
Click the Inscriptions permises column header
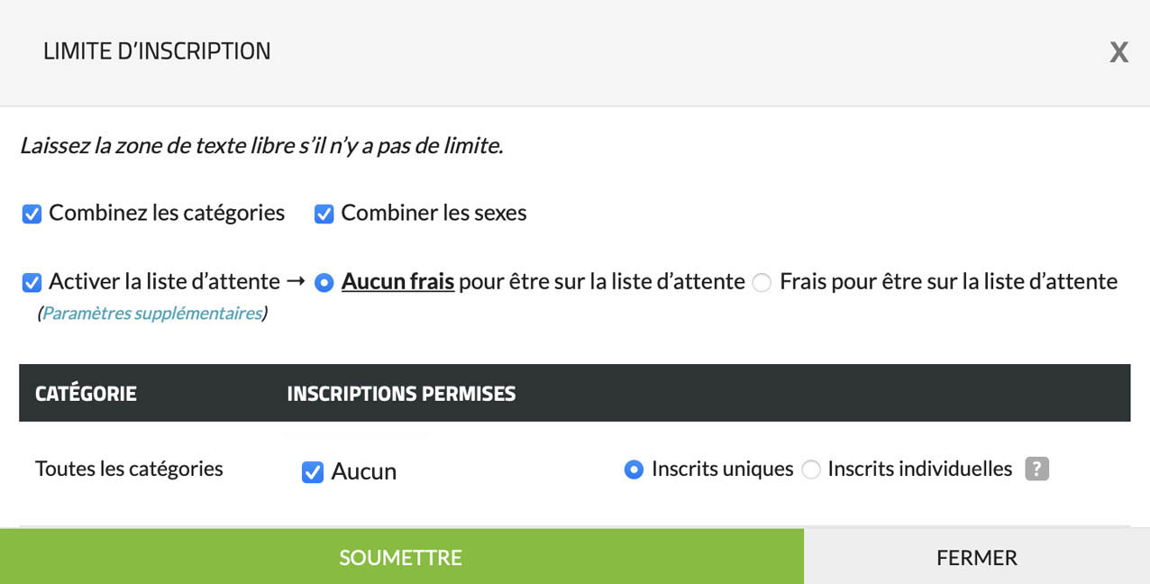pos(401,394)
